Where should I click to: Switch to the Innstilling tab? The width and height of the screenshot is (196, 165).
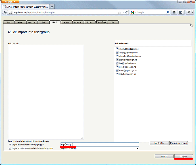pos(101,22)
